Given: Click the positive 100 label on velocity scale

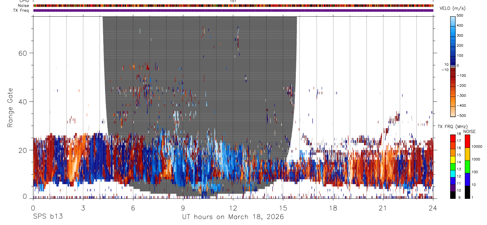Looking at the screenshot, I should click(x=460, y=56).
